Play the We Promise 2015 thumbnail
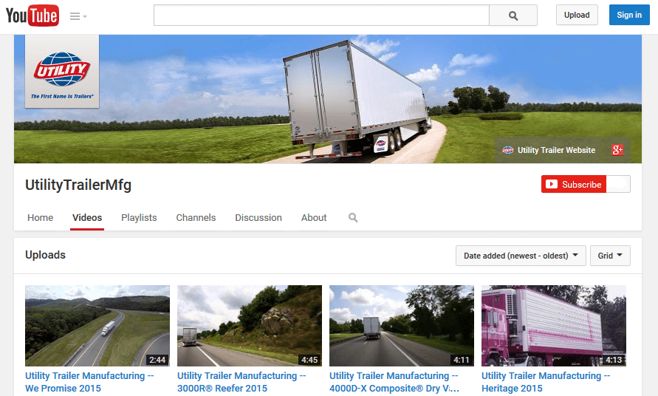The width and height of the screenshot is (658, 396). point(97,326)
